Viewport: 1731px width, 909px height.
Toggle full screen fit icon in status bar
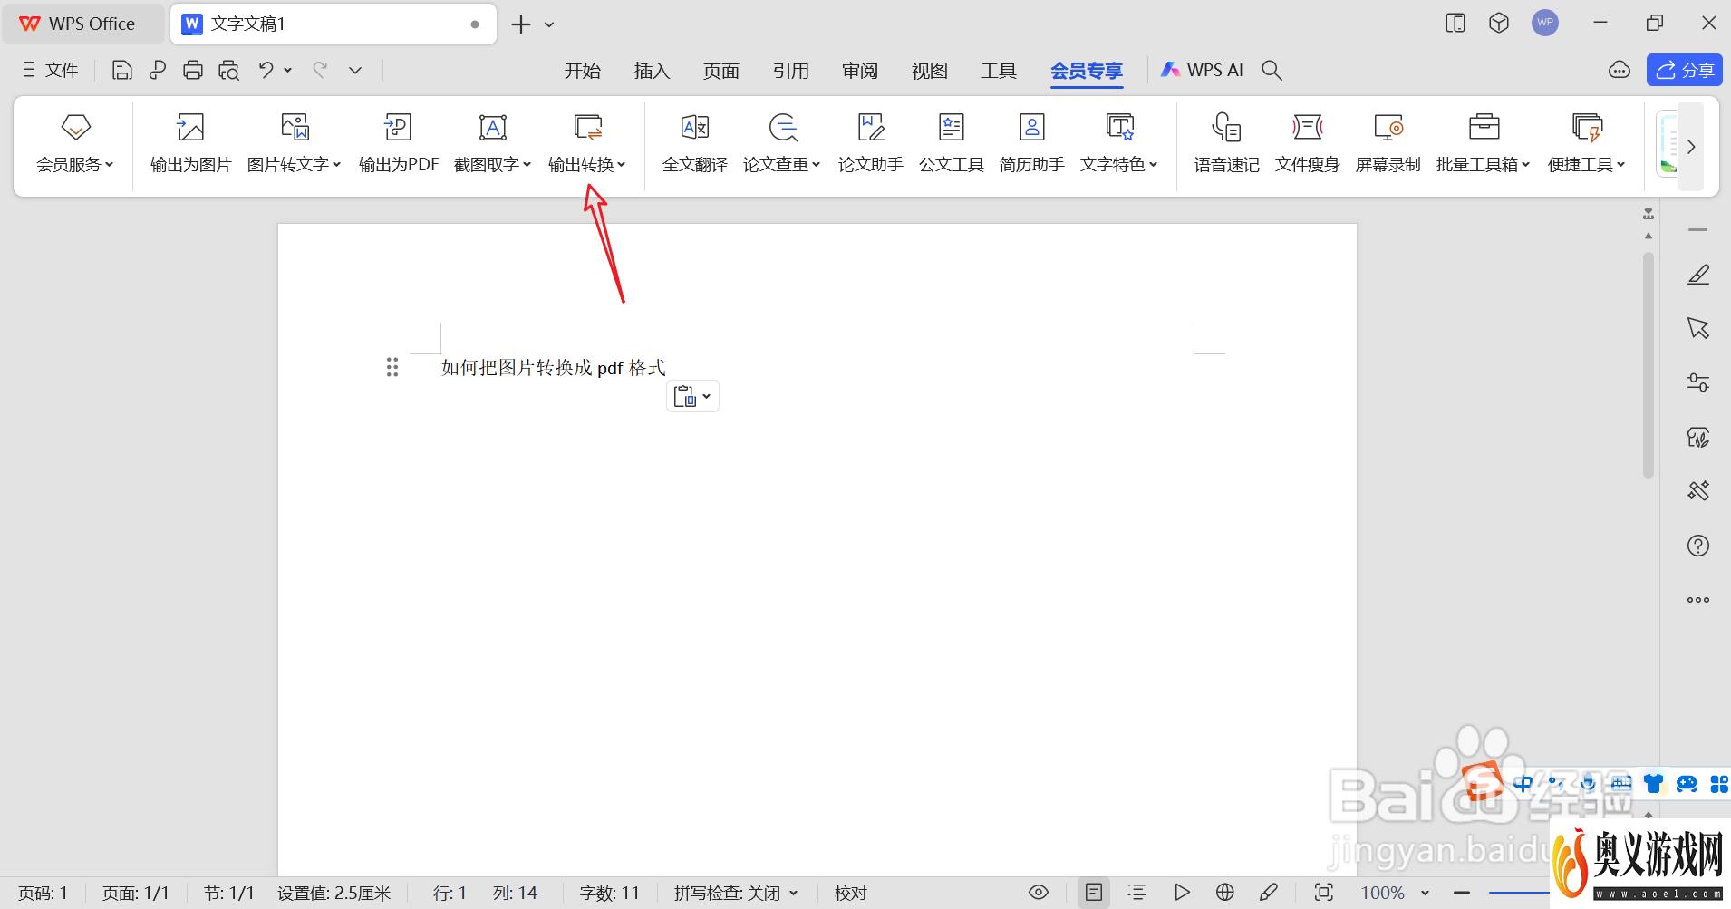point(1324,893)
